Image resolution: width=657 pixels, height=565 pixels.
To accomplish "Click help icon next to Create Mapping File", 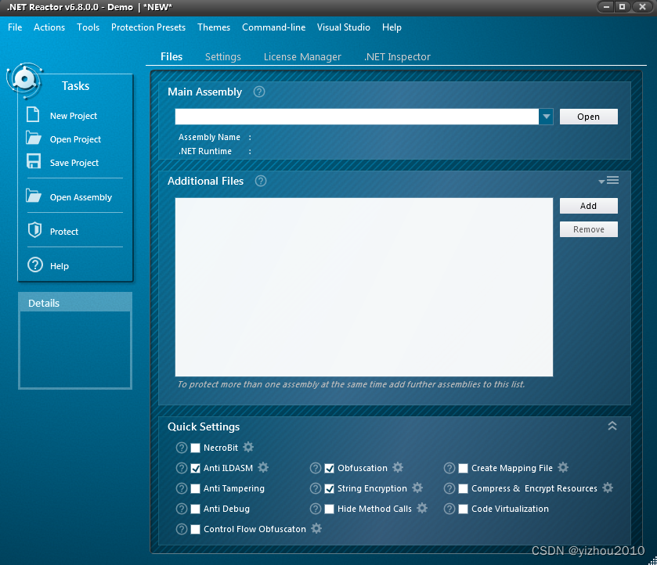I will point(449,468).
